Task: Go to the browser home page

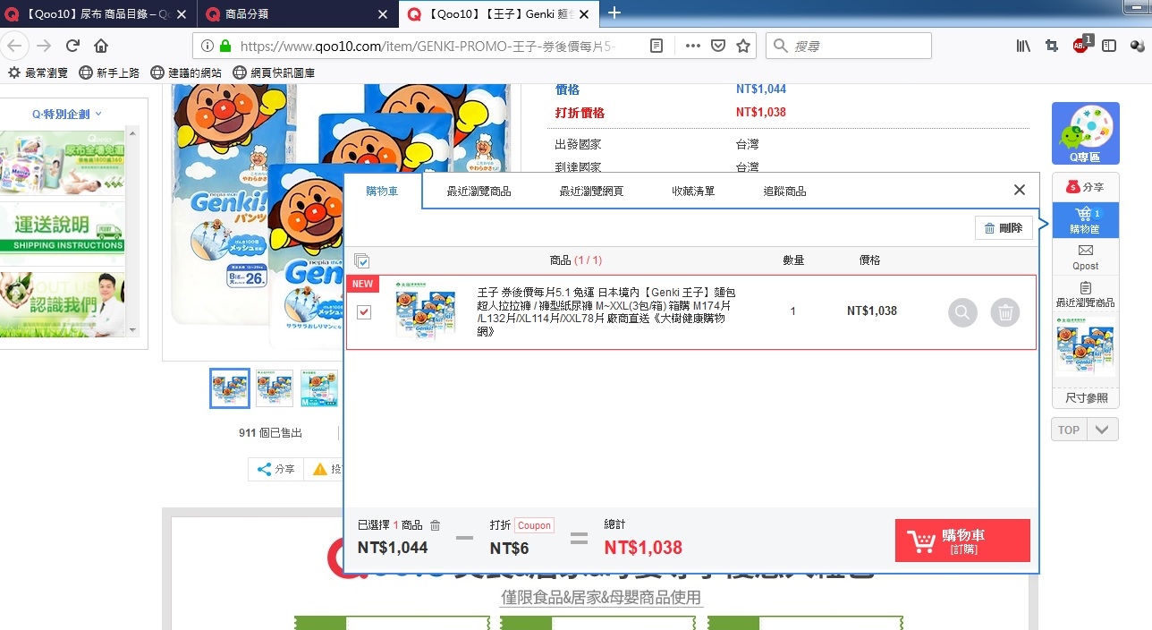Action: (101, 46)
